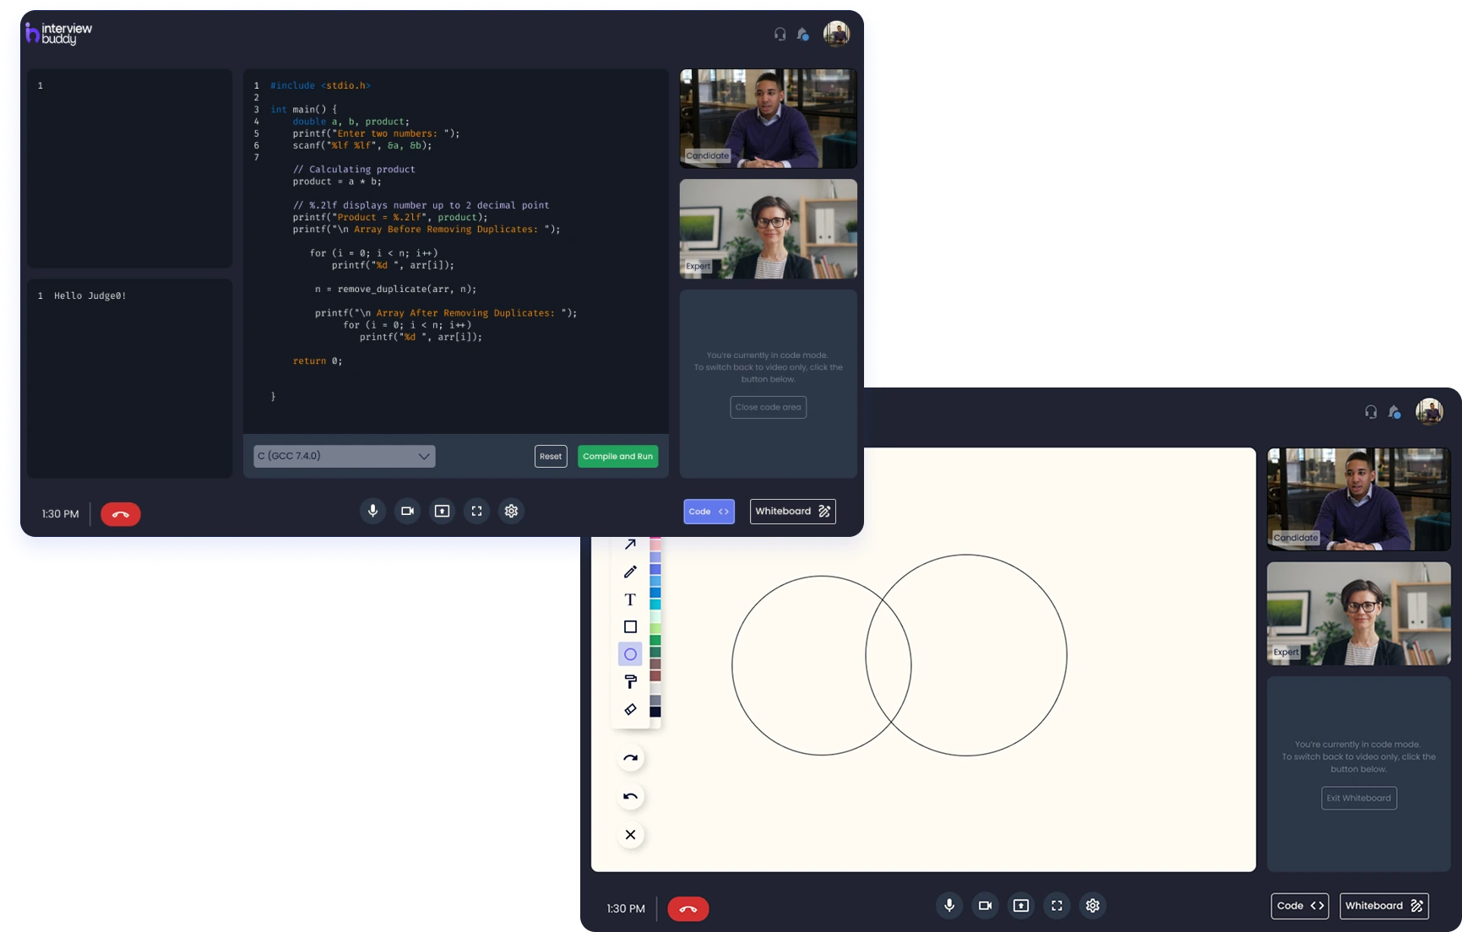Select the Rectangle shape tool

pyautogui.click(x=629, y=626)
